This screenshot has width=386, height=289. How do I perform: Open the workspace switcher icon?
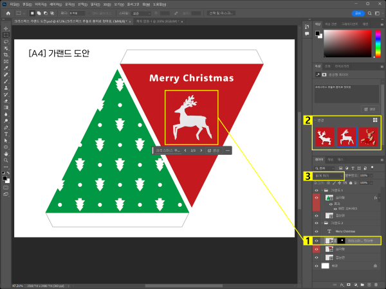377,13
